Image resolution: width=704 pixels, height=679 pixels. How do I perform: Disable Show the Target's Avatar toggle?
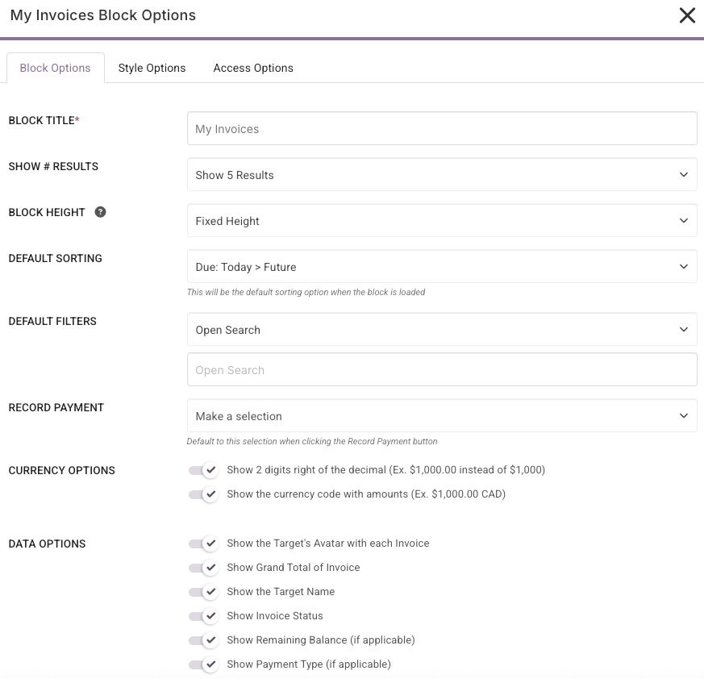click(x=203, y=544)
